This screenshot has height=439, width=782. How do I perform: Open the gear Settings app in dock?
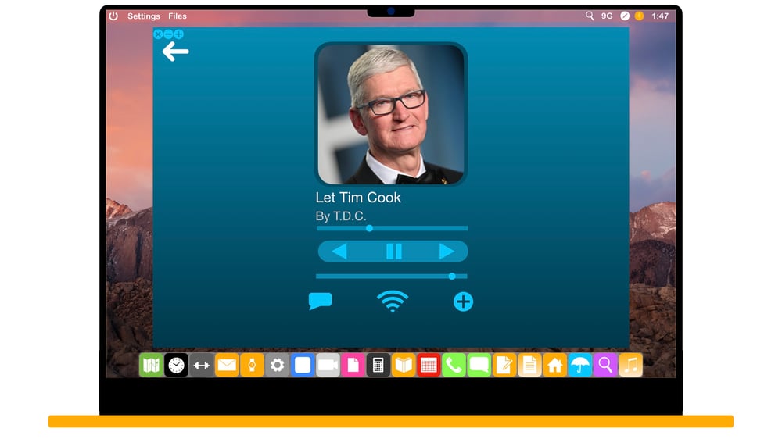pyautogui.click(x=278, y=366)
